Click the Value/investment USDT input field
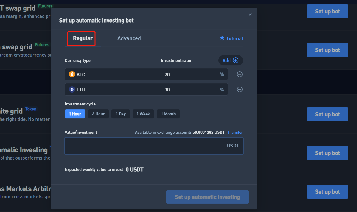The width and height of the screenshot is (357, 212). pyautogui.click(x=145, y=146)
